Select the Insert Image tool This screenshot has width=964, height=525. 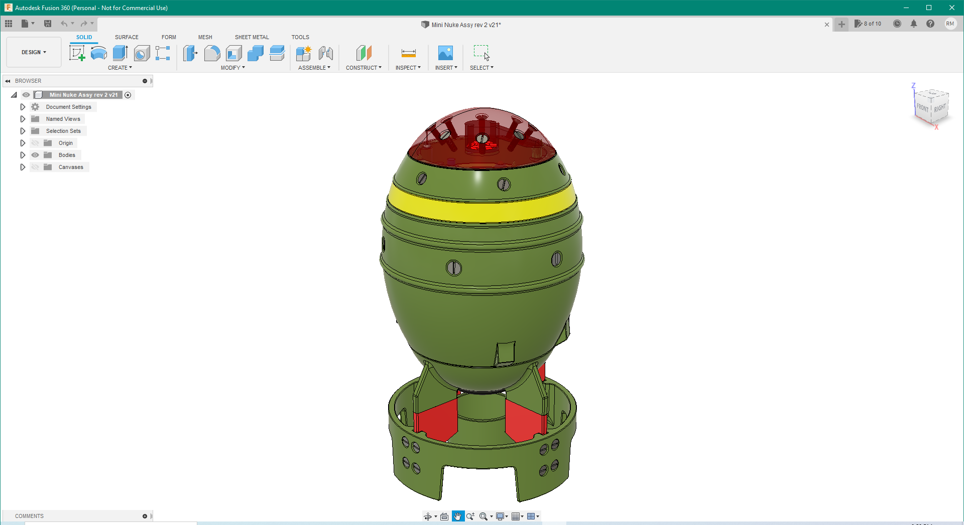(445, 53)
